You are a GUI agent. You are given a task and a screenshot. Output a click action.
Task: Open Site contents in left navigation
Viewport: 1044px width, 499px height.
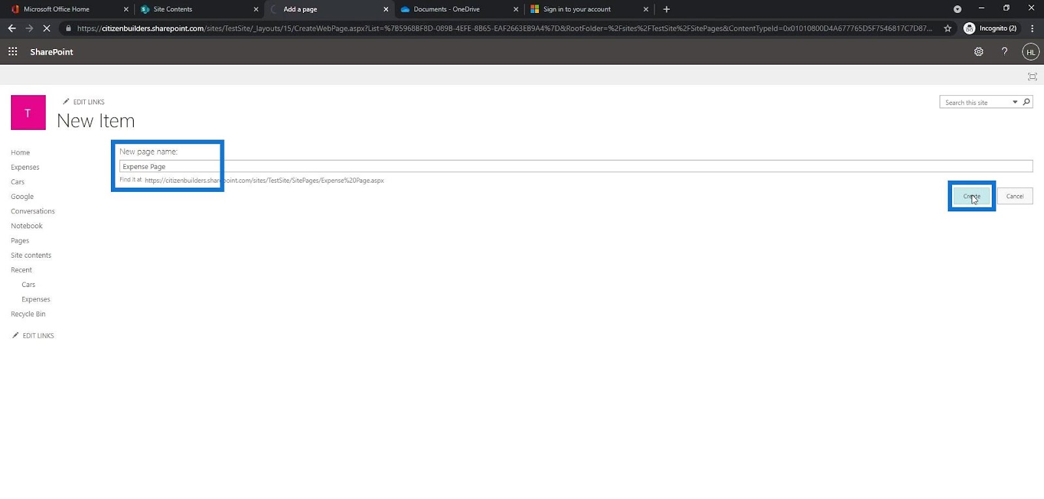coord(31,255)
